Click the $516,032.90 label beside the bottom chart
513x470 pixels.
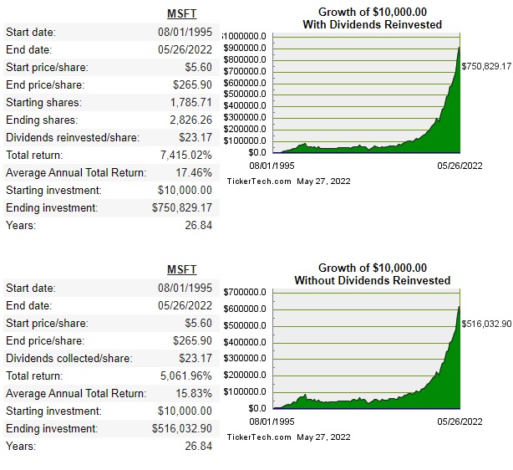tap(486, 323)
